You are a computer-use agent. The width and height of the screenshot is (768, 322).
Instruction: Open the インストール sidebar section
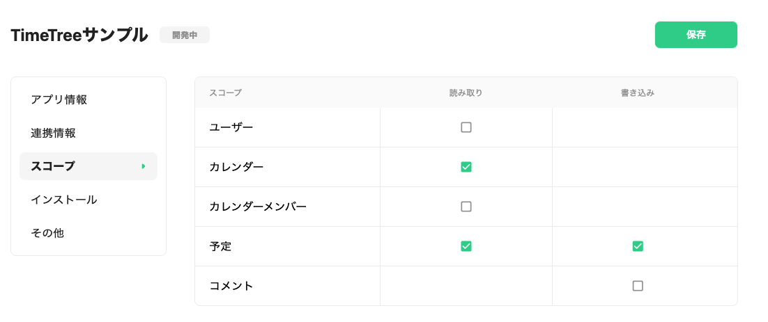[64, 200]
